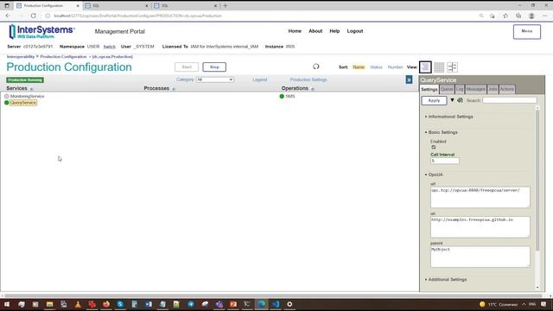Click the SMS operation green status indicator
This screenshot has width=553, height=311.
(282, 96)
